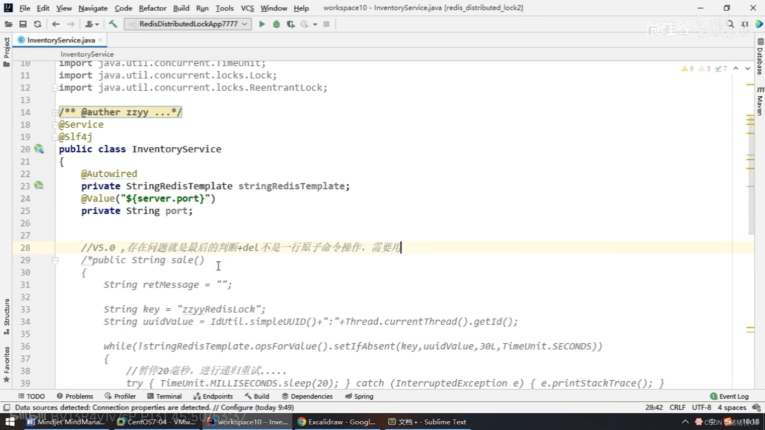Click caret position 28:42 indicator
Viewport: 765px width, 430px height.
click(654, 407)
